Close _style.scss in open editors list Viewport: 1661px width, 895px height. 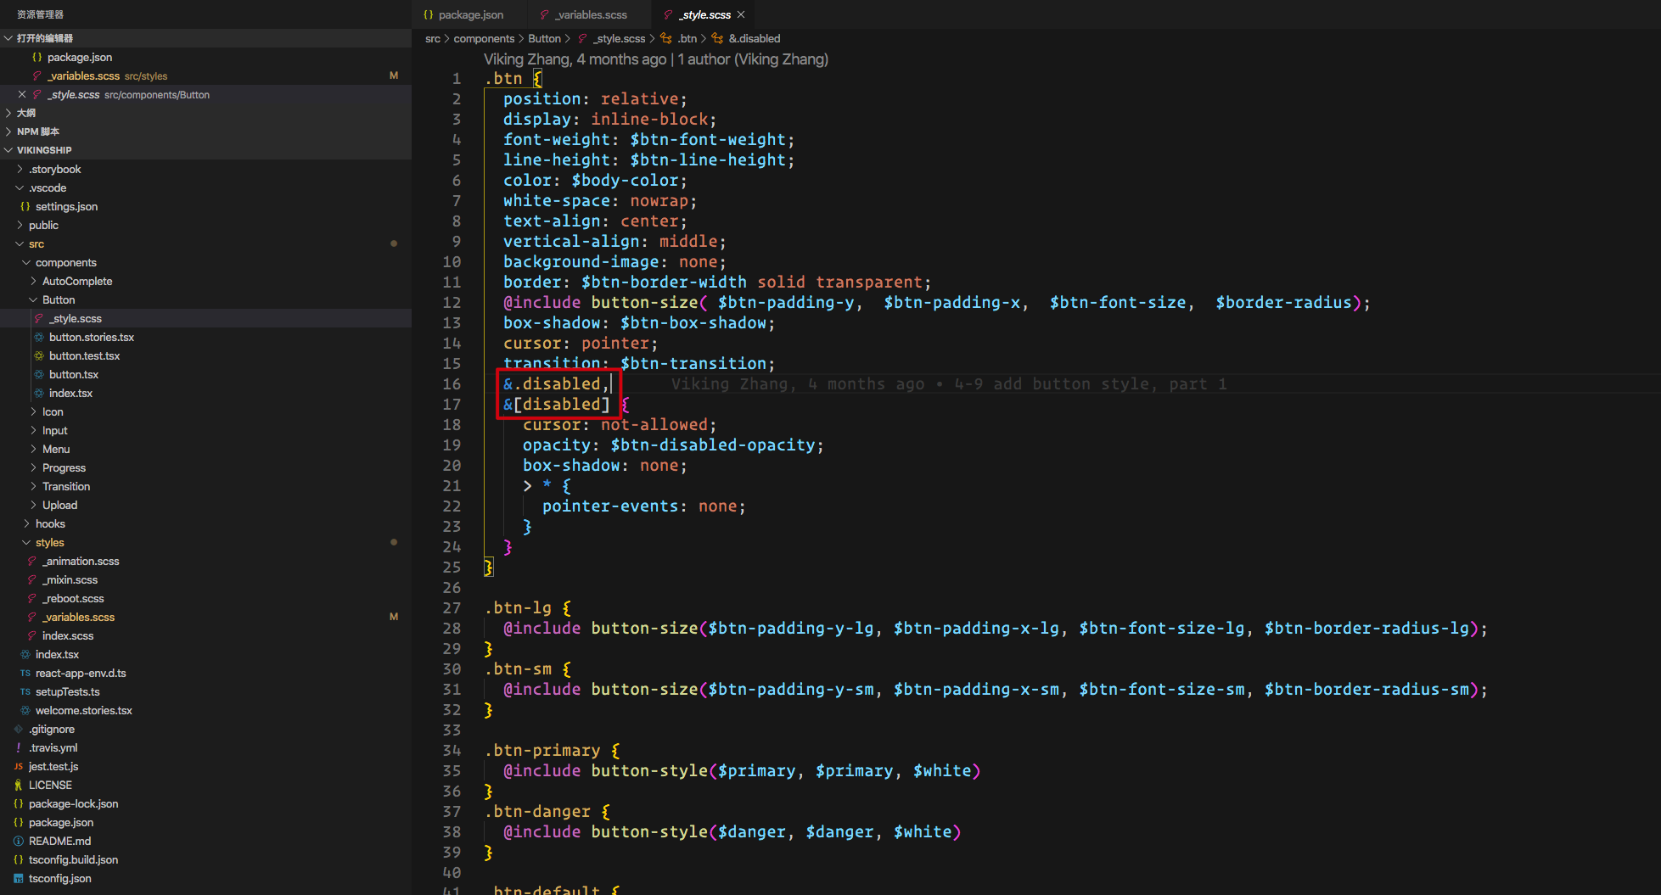coord(22,94)
